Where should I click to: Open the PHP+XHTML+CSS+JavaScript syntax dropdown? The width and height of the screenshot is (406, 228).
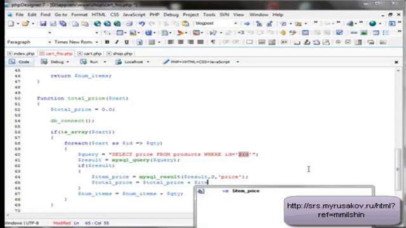pyautogui.click(x=238, y=62)
